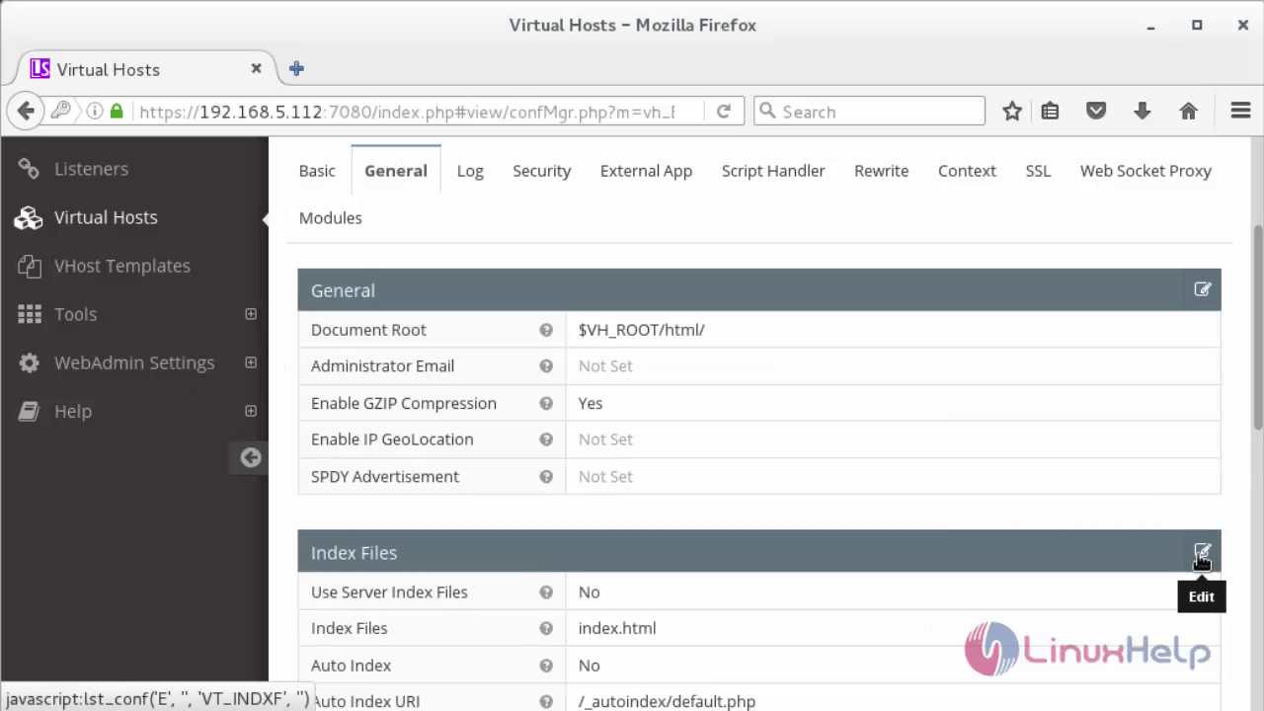1264x711 pixels.
Task: Open the Firefox hamburger menu
Action: click(1241, 112)
